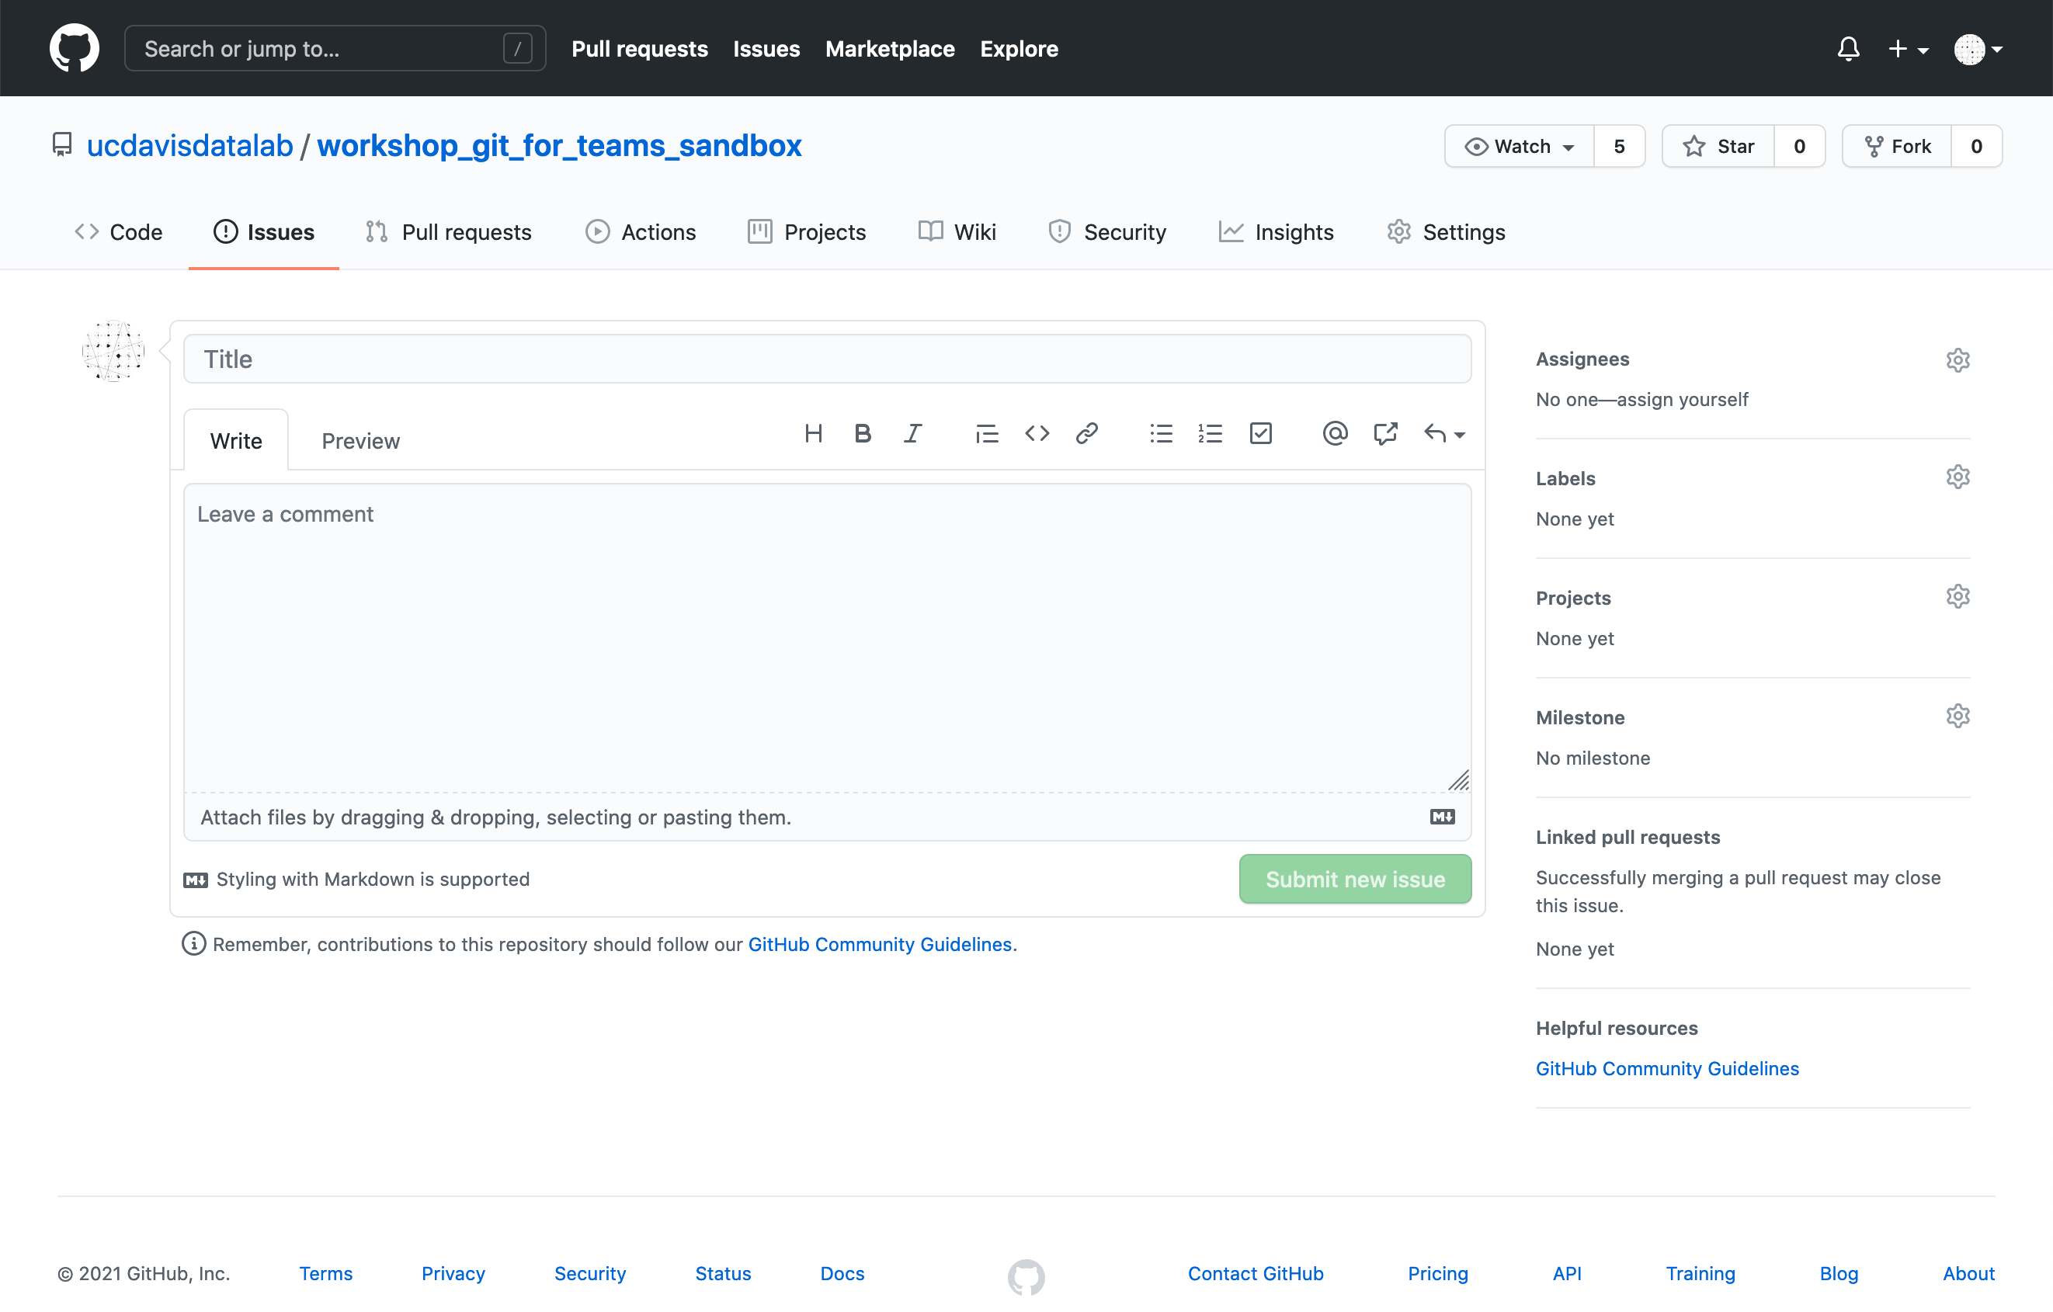This screenshot has height=1312, width=2053.
Task: Expand the plus create-new menu
Action: (x=1908, y=49)
